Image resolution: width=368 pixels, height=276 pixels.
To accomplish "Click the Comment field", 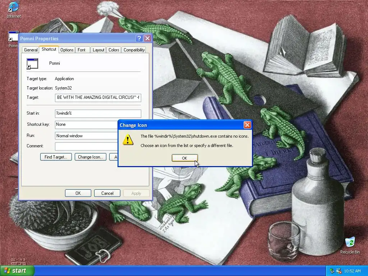I will [x=86, y=146].
